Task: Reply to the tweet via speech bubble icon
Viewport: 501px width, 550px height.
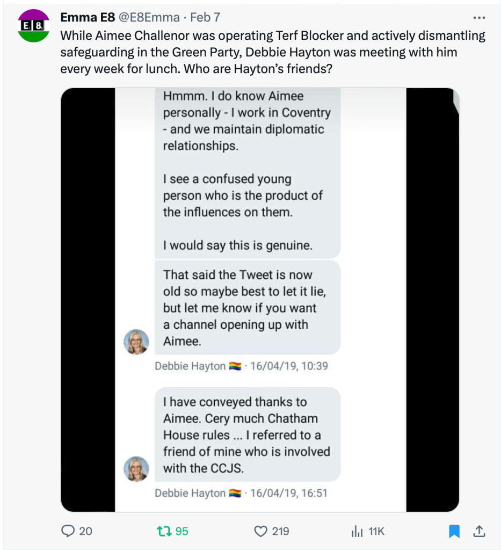Action: tap(68, 531)
